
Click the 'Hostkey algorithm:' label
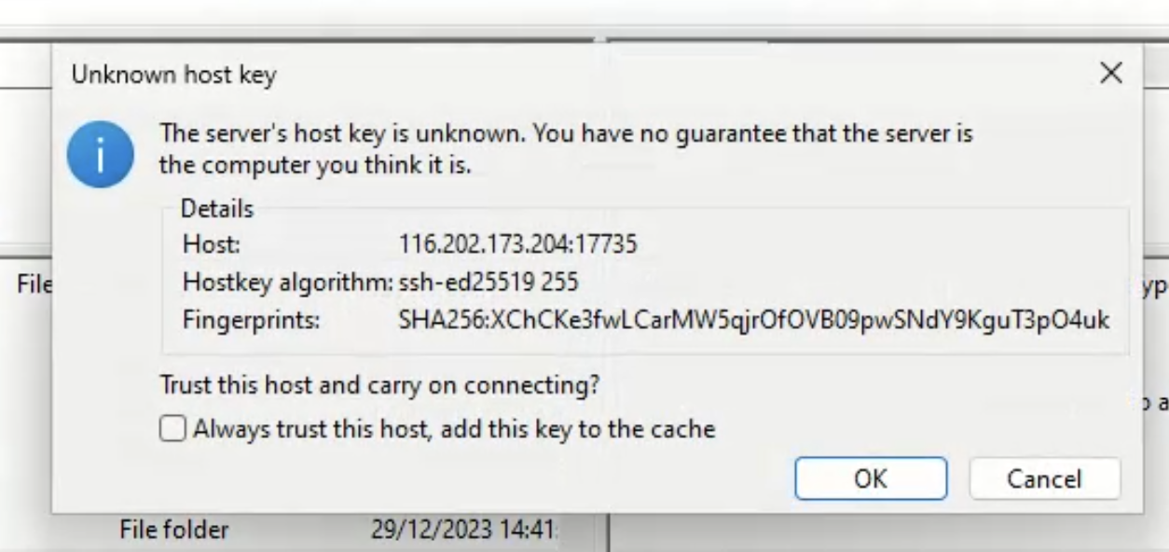[x=289, y=283]
